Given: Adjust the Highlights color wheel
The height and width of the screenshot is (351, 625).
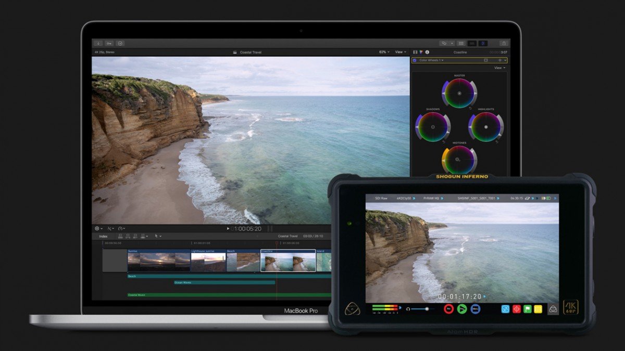Looking at the screenshot, I should coord(485,127).
